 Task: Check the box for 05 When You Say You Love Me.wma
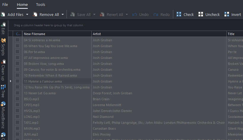(x=17, y=46)
